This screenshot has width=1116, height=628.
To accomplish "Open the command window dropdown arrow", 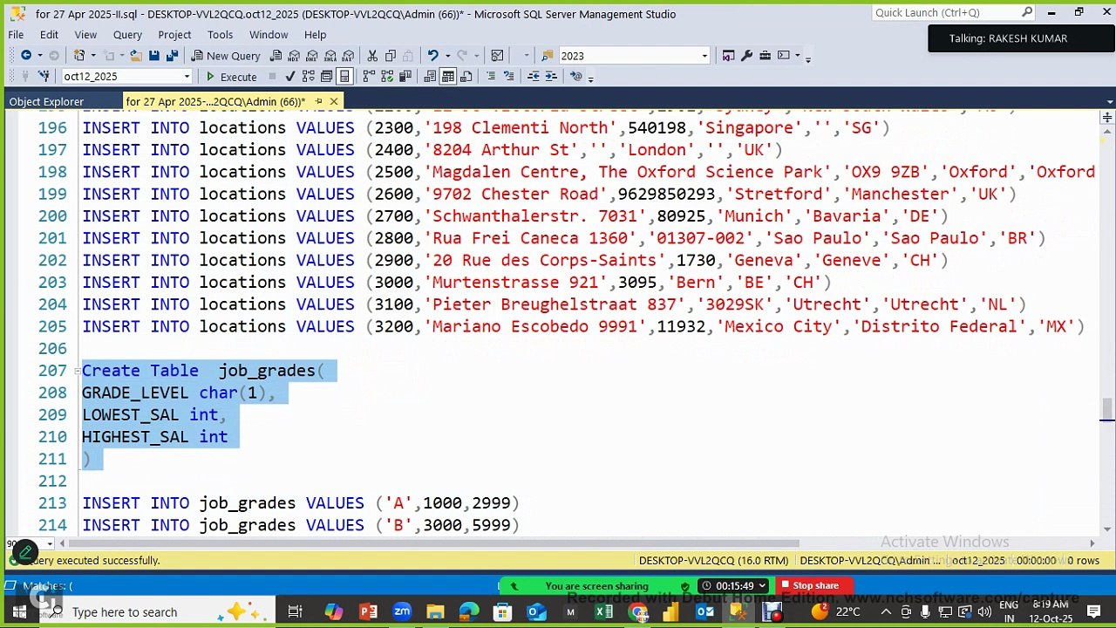I will pos(798,55).
